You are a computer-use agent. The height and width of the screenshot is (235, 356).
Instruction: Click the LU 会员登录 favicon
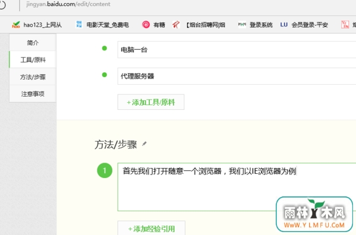tap(284, 24)
